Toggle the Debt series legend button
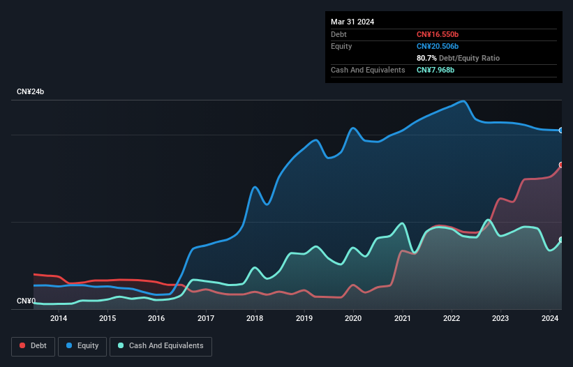Screen dimensions: 573x367 coord(34,346)
